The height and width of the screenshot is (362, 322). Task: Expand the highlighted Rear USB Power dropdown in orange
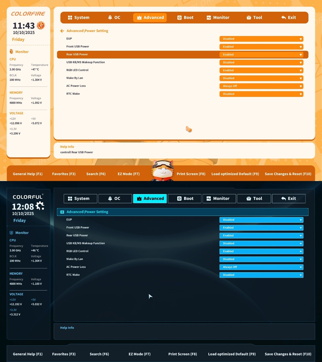(x=261, y=55)
